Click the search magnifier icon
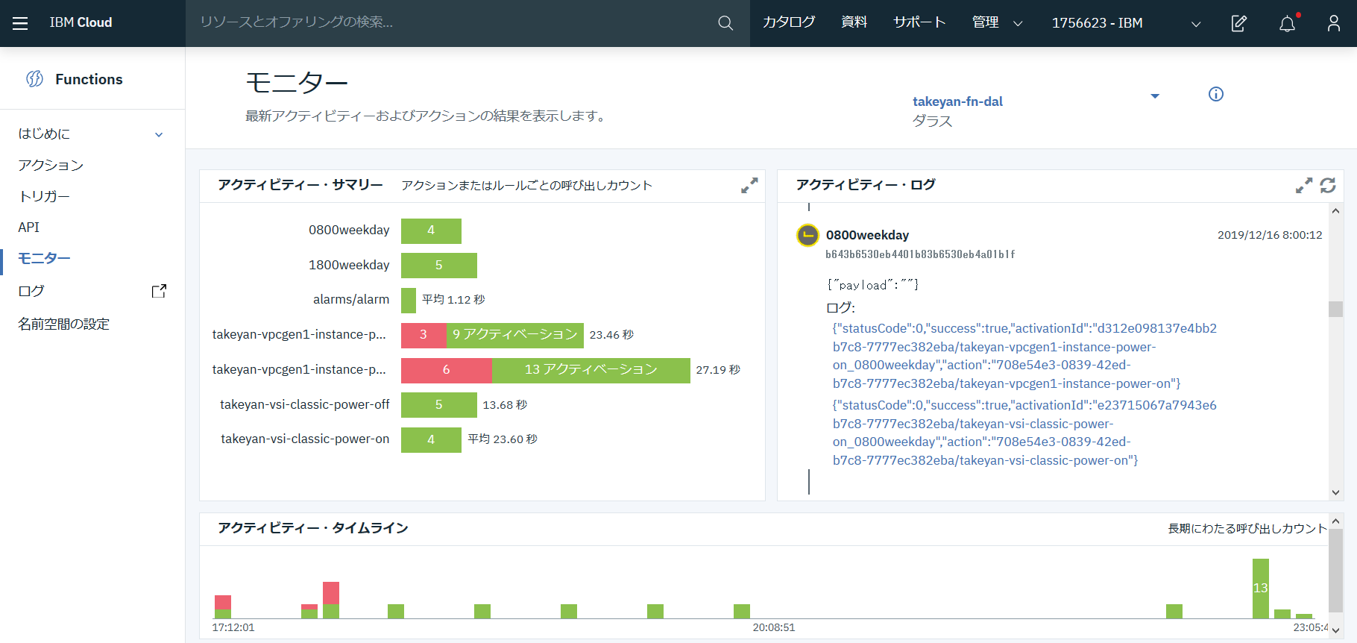The height and width of the screenshot is (643, 1357). pos(725,23)
